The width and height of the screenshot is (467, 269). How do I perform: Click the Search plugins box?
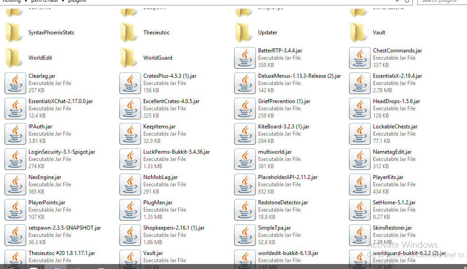pos(442,1)
